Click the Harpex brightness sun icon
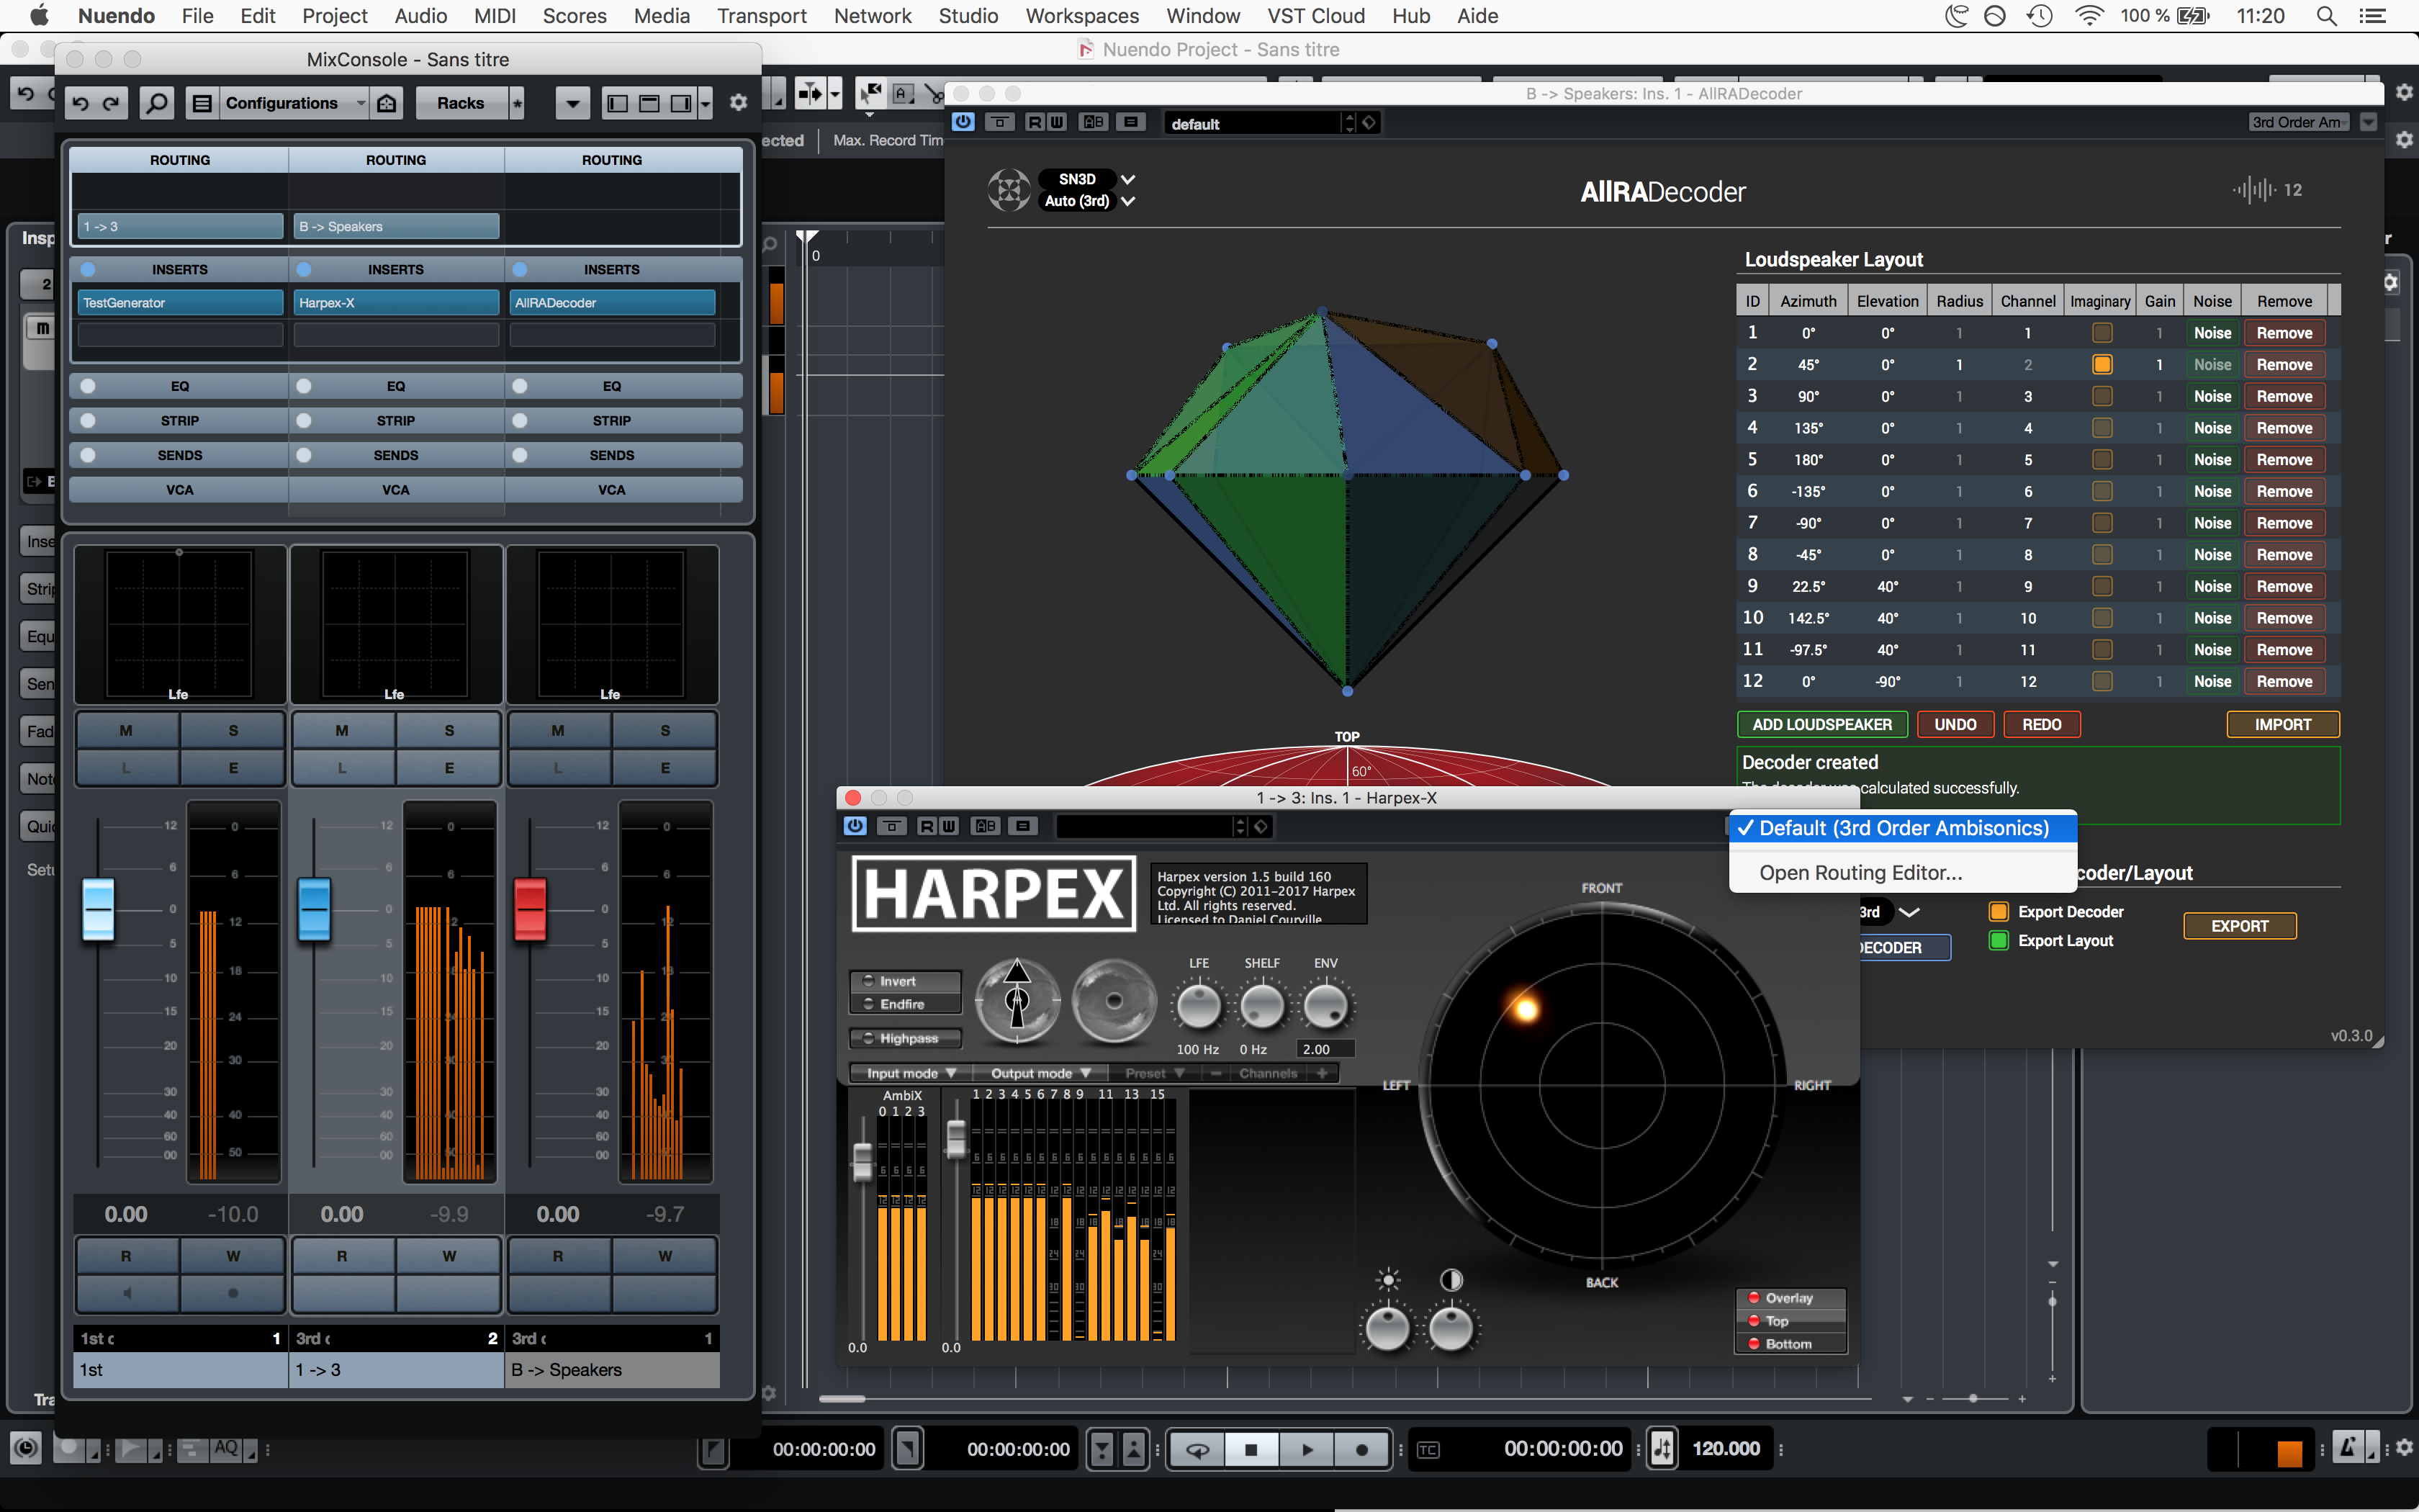This screenshot has height=1512, width=2419. pos(1387,1280)
